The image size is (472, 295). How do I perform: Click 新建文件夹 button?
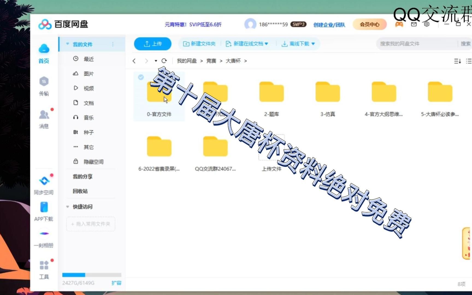[199, 44]
